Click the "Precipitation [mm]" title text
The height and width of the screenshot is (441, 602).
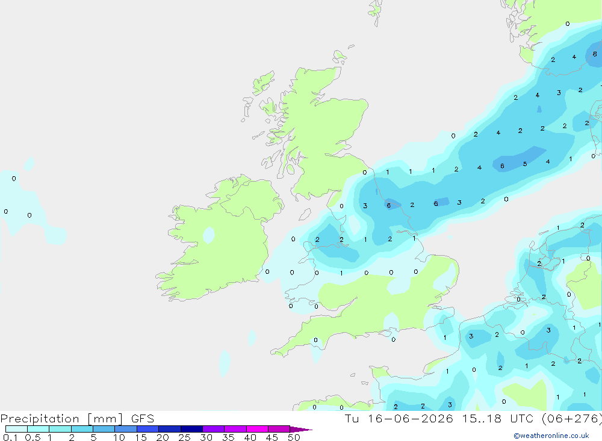(62, 419)
